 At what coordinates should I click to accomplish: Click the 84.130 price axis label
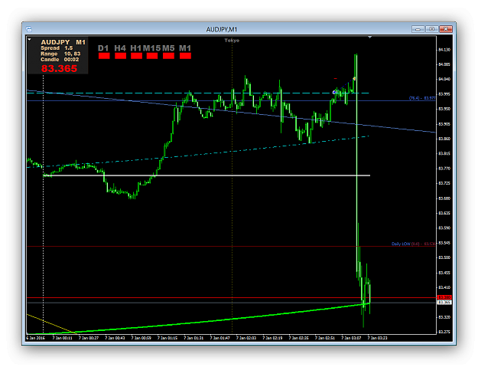pyautogui.click(x=444, y=50)
